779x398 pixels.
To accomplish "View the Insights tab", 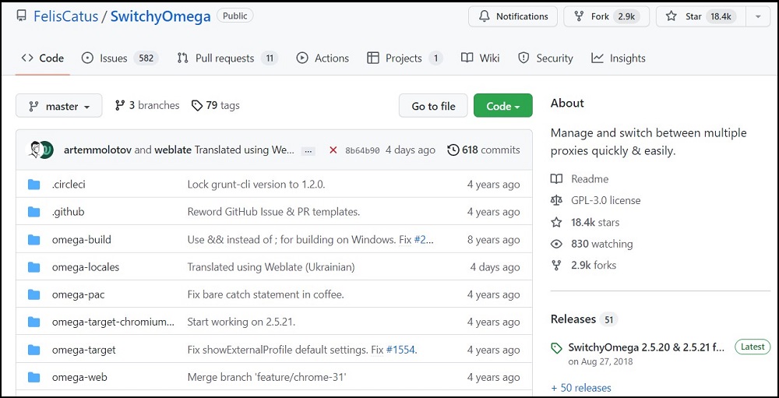I will point(618,58).
